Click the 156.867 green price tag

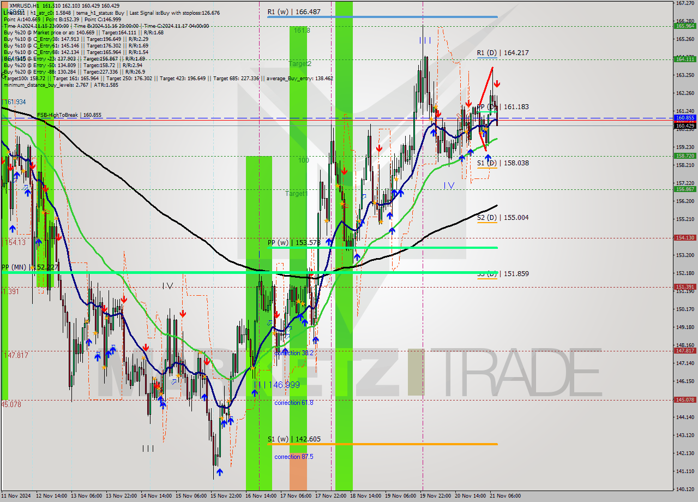pyautogui.click(x=685, y=189)
